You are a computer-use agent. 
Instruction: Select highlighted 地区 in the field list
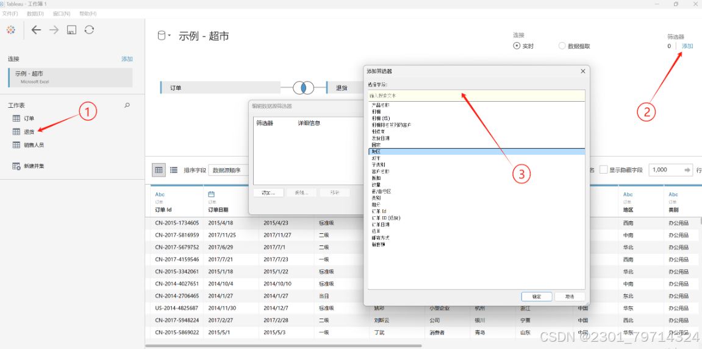coord(476,152)
